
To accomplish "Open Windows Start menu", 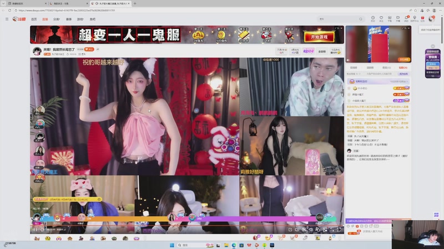I will [172, 245].
